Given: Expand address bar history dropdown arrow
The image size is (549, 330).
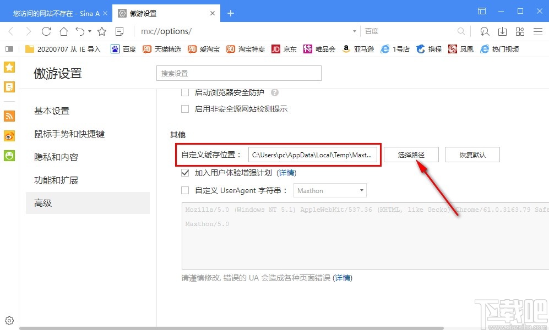Looking at the screenshot, I should (x=354, y=31).
